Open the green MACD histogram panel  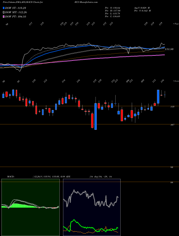click(x=30, y=207)
